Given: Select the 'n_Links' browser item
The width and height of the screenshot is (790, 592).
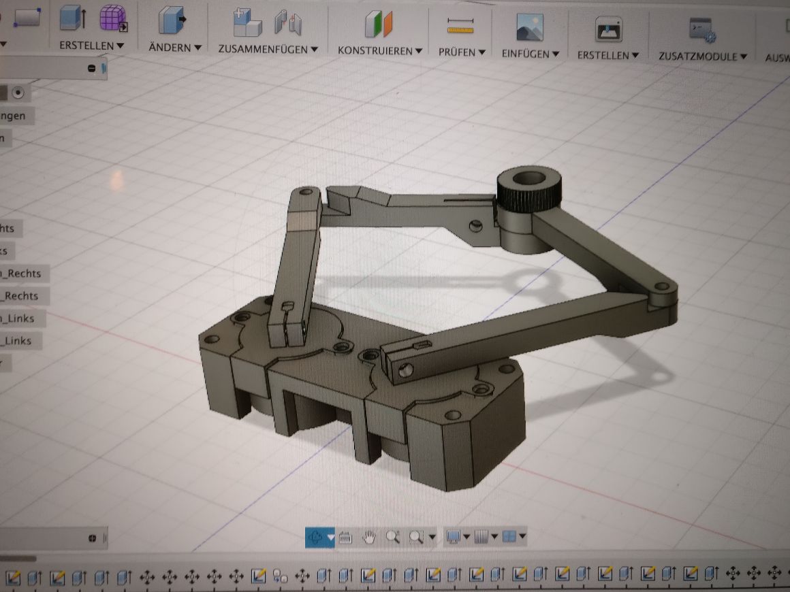Looking at the screenshot, I should pos(22,318).
